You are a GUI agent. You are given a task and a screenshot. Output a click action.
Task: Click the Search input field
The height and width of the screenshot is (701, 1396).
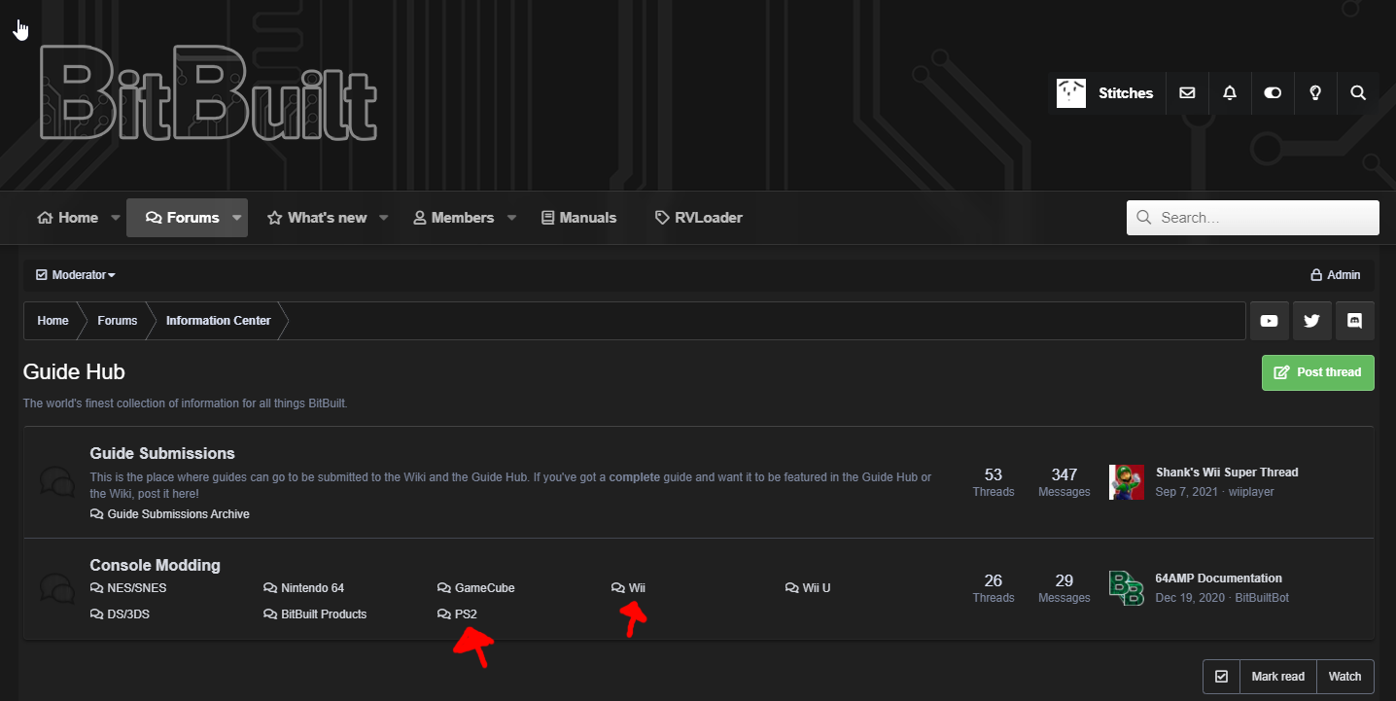1253,218
